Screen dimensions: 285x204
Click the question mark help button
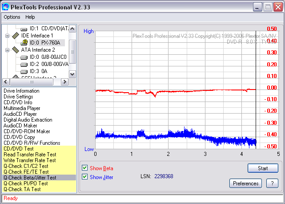click(272, 184)
